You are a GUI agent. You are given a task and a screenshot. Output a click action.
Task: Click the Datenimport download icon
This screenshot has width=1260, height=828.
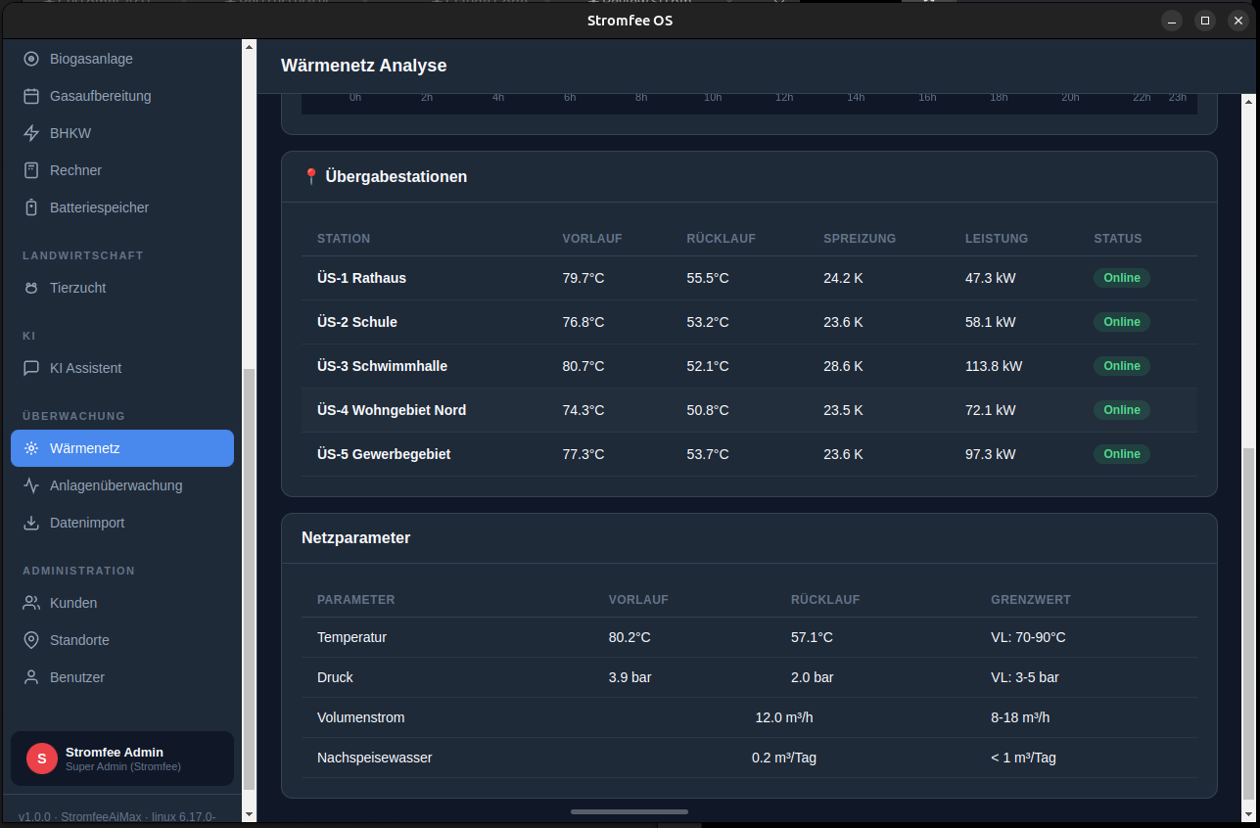click(x=31, y=523)
